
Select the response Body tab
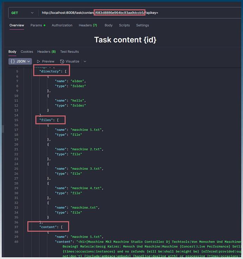click(x=12, y=52)
